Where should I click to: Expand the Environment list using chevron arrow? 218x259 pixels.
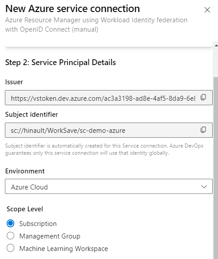point(204,187)
